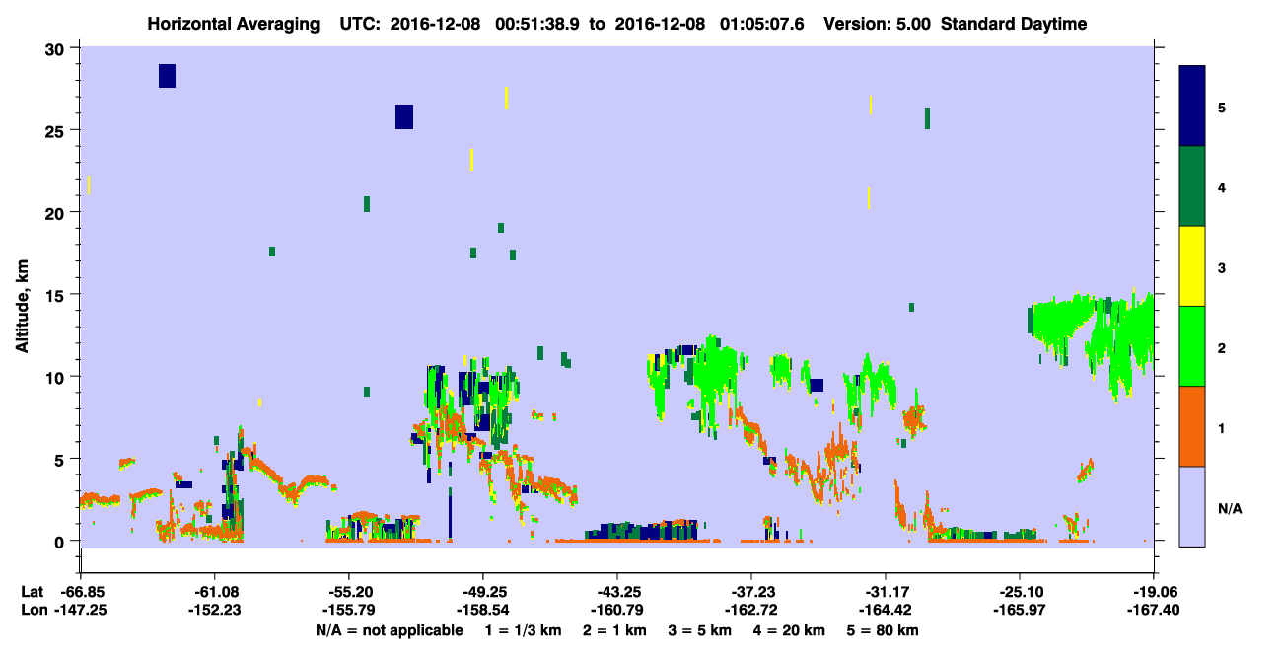Viewport: 1282px width, 658px height.
Task: Click the 'Standard Daytime' label
Action: (1014, 24)
